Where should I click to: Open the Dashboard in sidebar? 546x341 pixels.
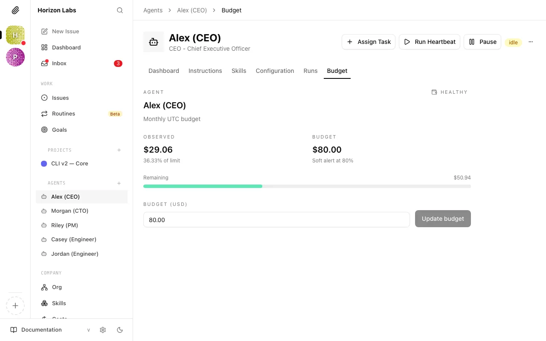(x=81, y=47)
